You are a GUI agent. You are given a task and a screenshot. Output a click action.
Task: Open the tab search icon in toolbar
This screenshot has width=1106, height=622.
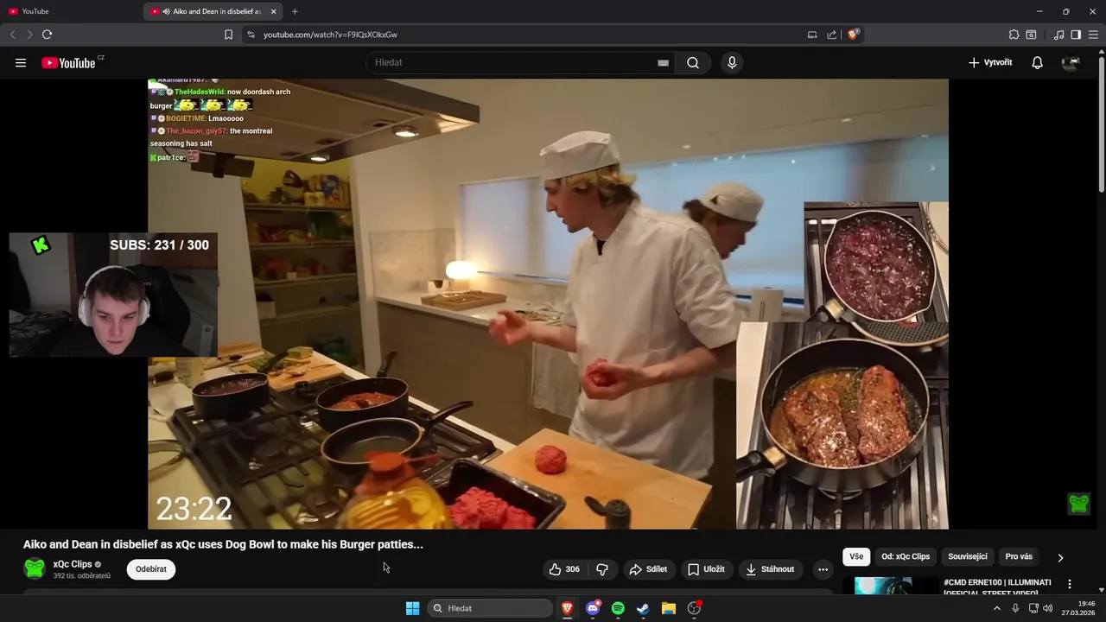(x=1031, y=35)
